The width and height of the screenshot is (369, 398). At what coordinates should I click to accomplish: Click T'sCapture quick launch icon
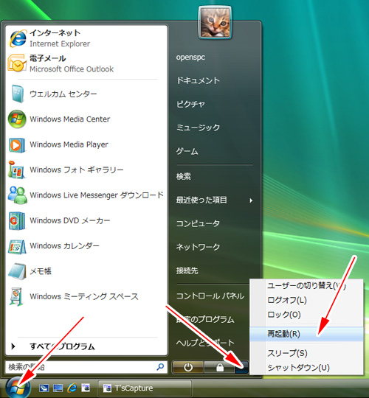(x=86, y=388)
